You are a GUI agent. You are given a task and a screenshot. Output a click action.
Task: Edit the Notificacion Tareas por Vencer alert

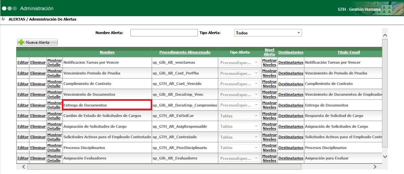click(23, 62)
